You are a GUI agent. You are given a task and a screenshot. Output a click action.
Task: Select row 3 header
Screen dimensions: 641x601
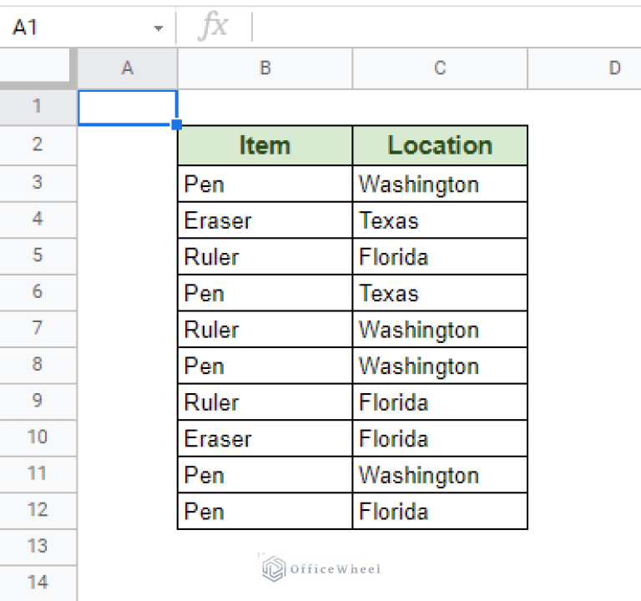38,183
